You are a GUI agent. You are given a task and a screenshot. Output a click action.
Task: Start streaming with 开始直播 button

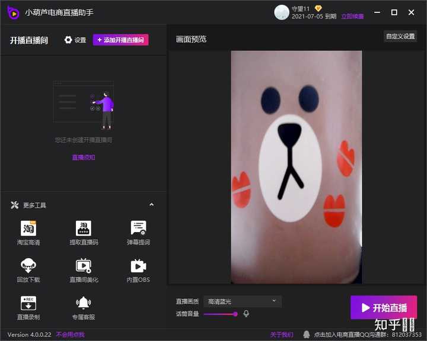click(x=384, y=308)
